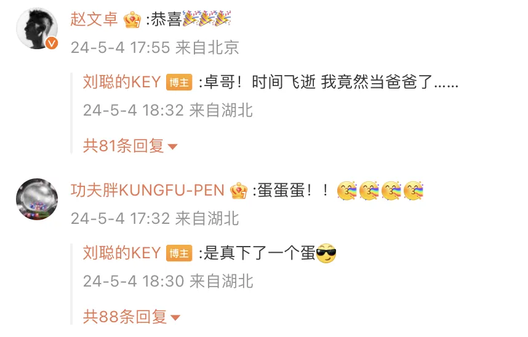This screenshot has width=528, height=337.
Task: Click the sunglasses emoji in reply
Action: click(326, 253)
